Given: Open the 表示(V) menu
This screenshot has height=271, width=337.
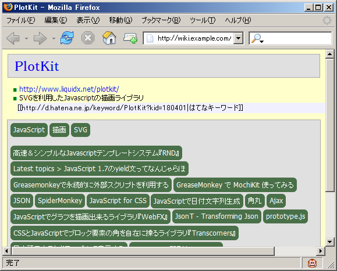Looking at the screenshot, I should pos(88,20).
